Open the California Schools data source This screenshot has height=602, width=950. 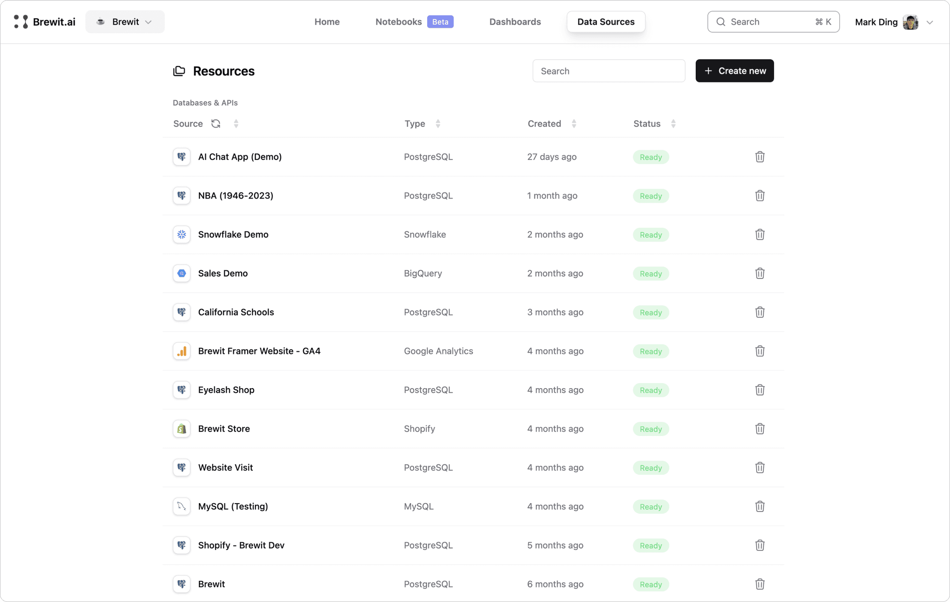click(236, 312)
